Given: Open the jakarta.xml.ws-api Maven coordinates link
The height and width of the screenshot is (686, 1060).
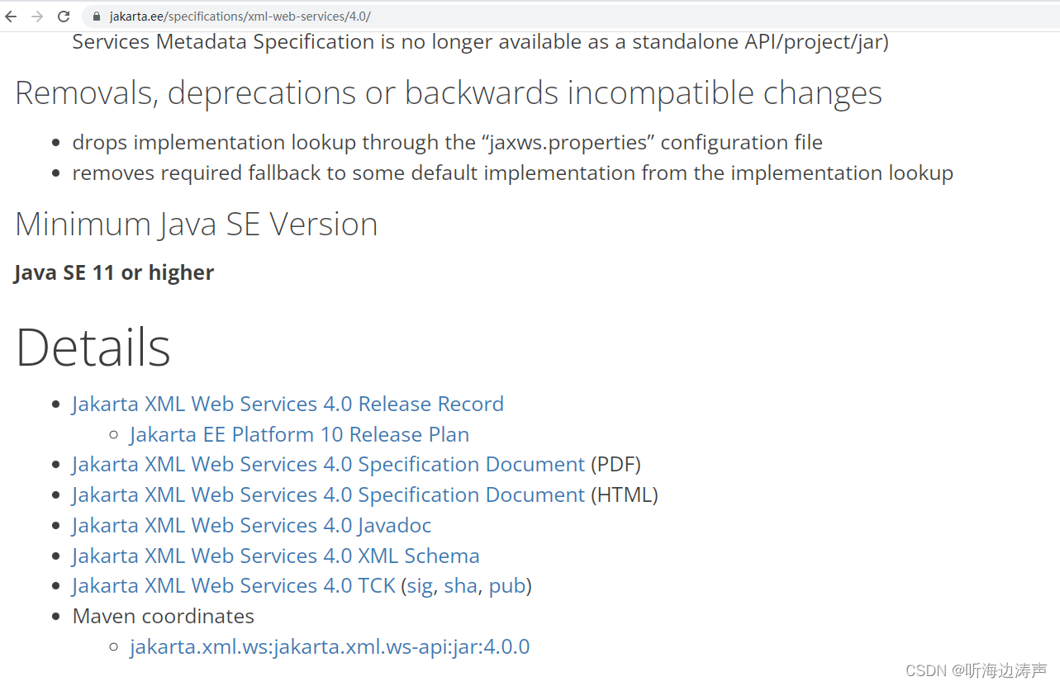Looking at the screenshot, I should [330, 646].
